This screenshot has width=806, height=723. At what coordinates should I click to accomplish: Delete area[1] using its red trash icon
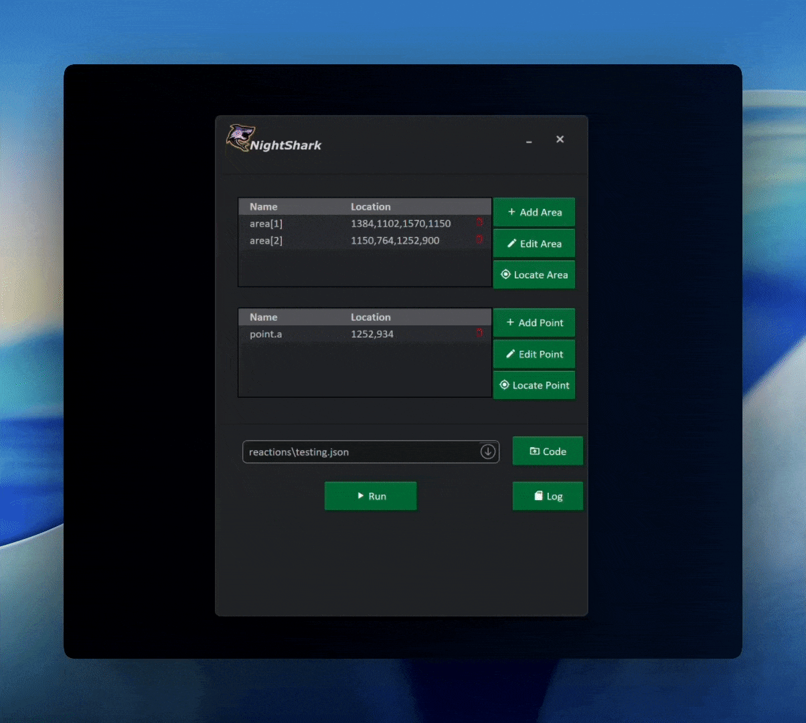pyautogui.click(x=480, y=222)
